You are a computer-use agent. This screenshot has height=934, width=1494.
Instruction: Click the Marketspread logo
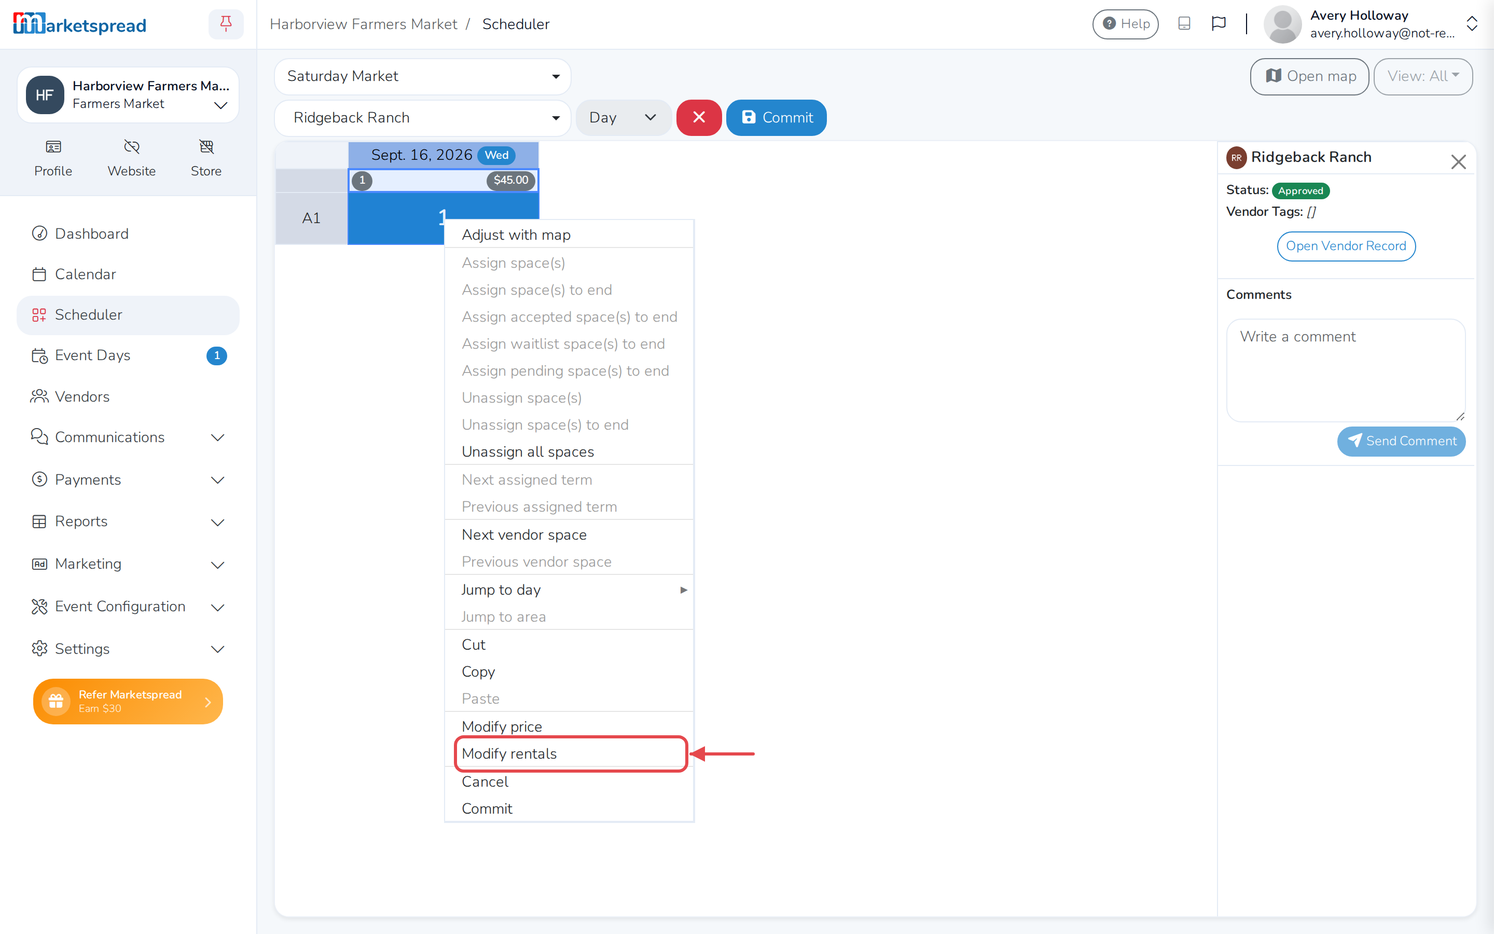pos(80,24)
